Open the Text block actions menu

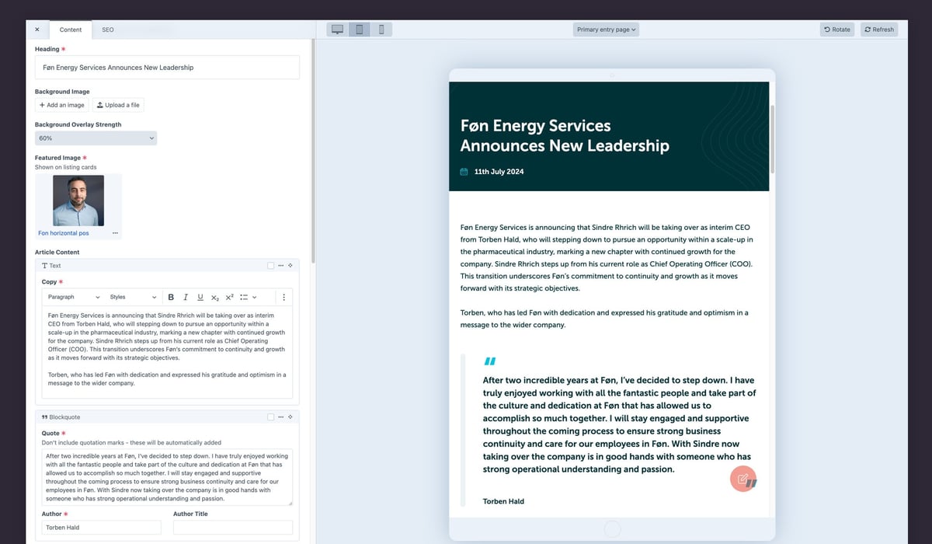point(280,266)
